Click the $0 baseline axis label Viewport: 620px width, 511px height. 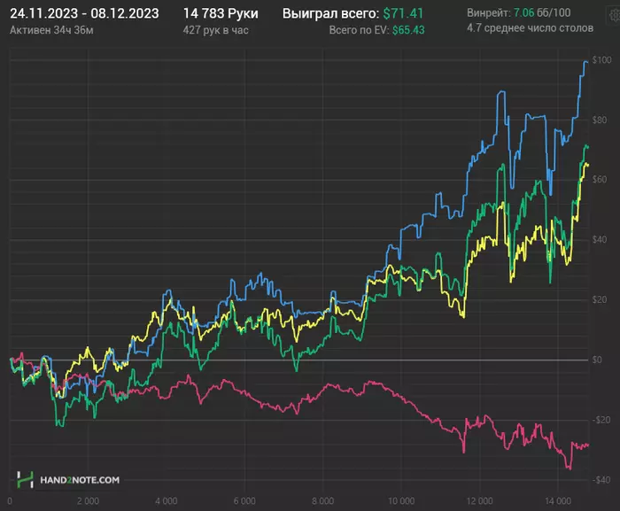(x=597, y=360)
